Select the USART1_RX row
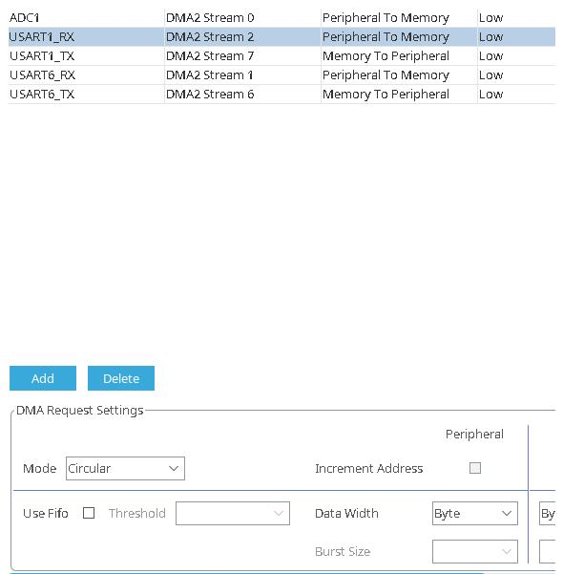563x574 pixels. (281, 36)
